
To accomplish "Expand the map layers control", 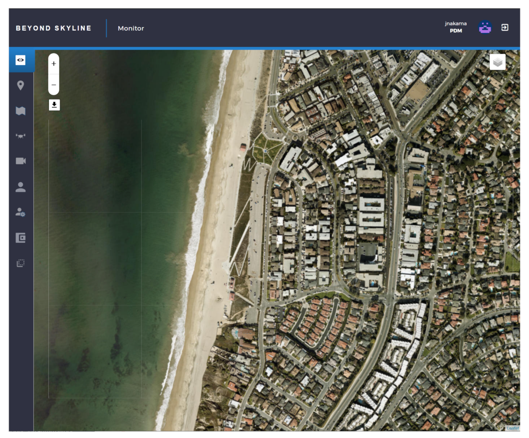I will coord(497,62).
